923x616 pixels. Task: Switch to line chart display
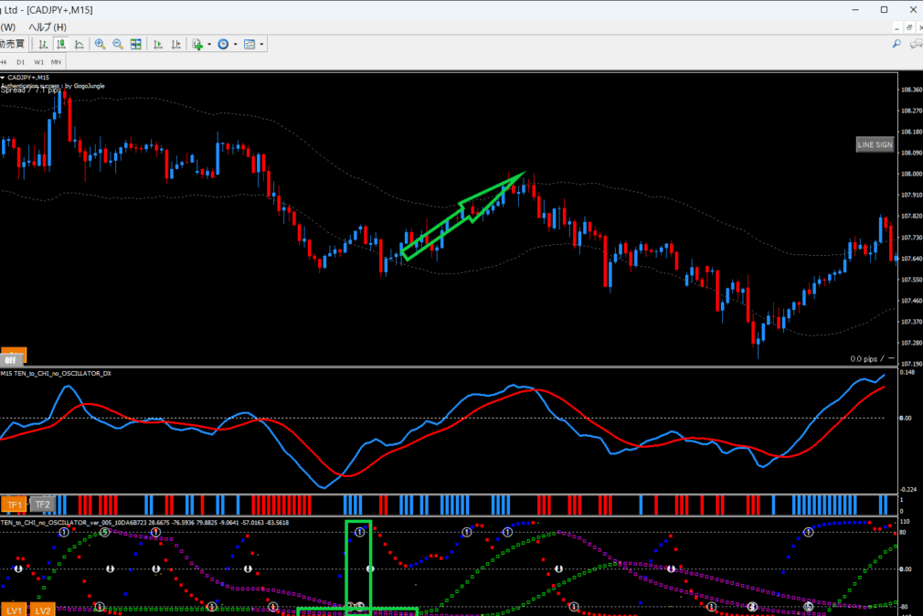80,44
